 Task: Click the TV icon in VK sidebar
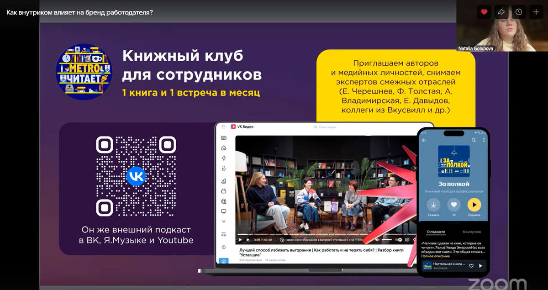(x=224, y=191)
